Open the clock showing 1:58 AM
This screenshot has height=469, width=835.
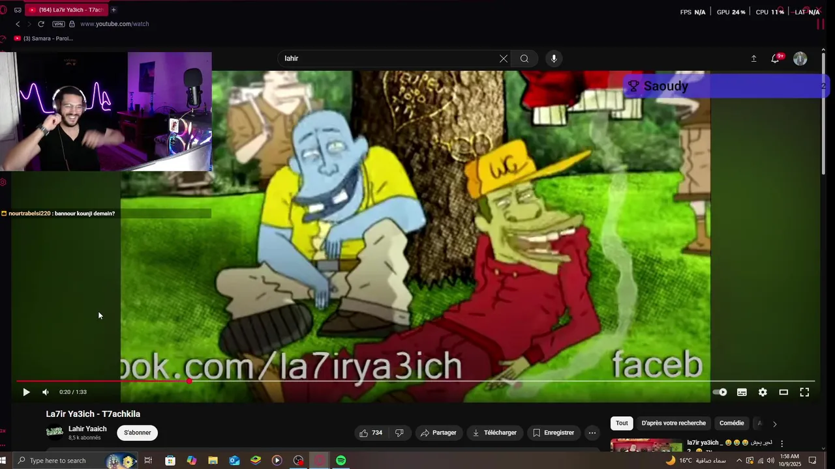pos(789,461)
